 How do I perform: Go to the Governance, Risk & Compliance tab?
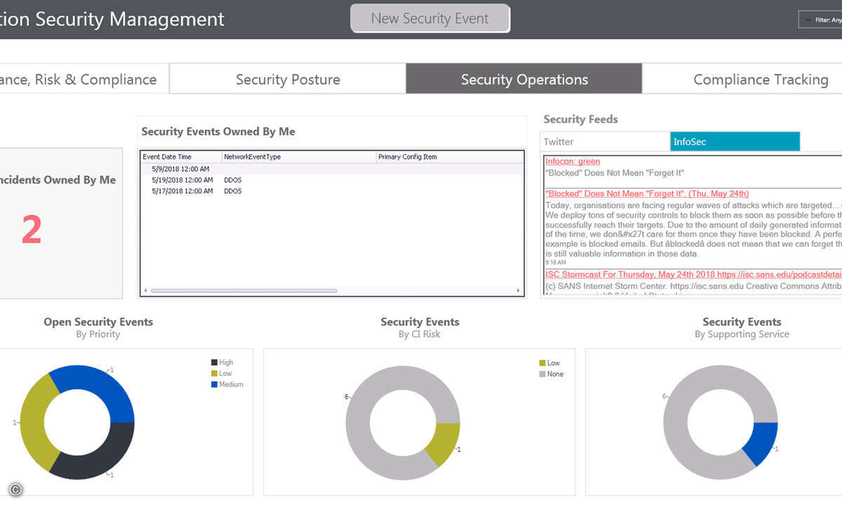point(83,79)
